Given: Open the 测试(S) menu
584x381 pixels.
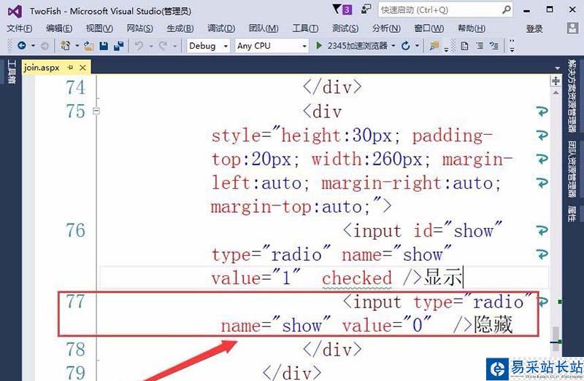Looking at the screenshot, I should click(345, 28).
